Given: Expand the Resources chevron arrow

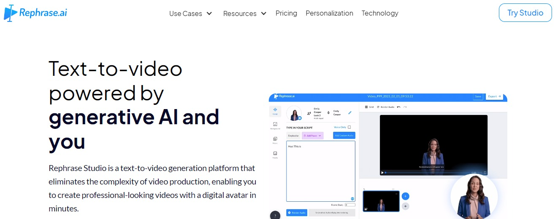Looking at the screenshot, I should [x=263, y=13].
